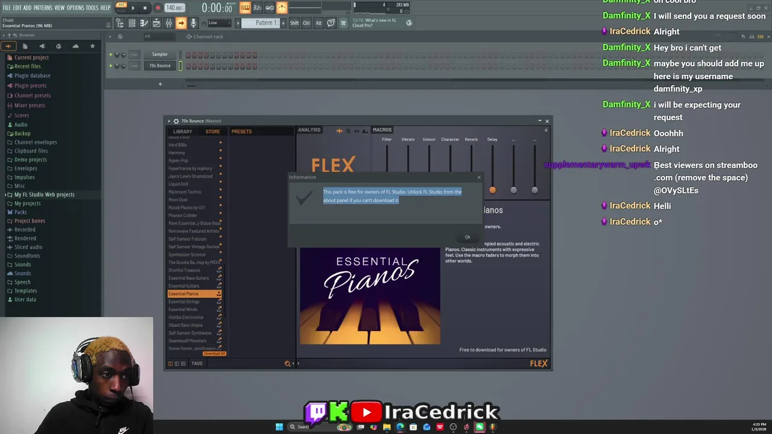The width and height of the screenshot is (772, 434).
Task: Open the Windows Start button
Action: [279, 427]
